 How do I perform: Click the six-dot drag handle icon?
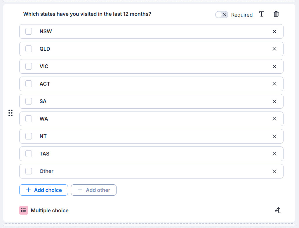[x=11, y=113]
